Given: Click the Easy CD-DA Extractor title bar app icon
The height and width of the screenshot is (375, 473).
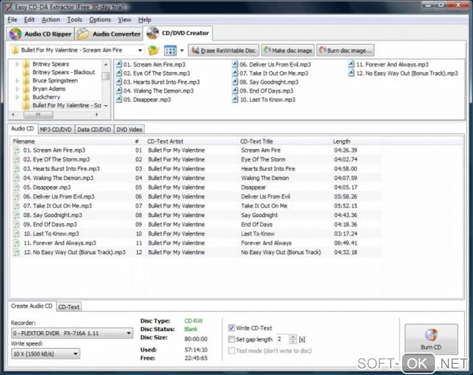Looking at the screenshot, I should [8, 6].
